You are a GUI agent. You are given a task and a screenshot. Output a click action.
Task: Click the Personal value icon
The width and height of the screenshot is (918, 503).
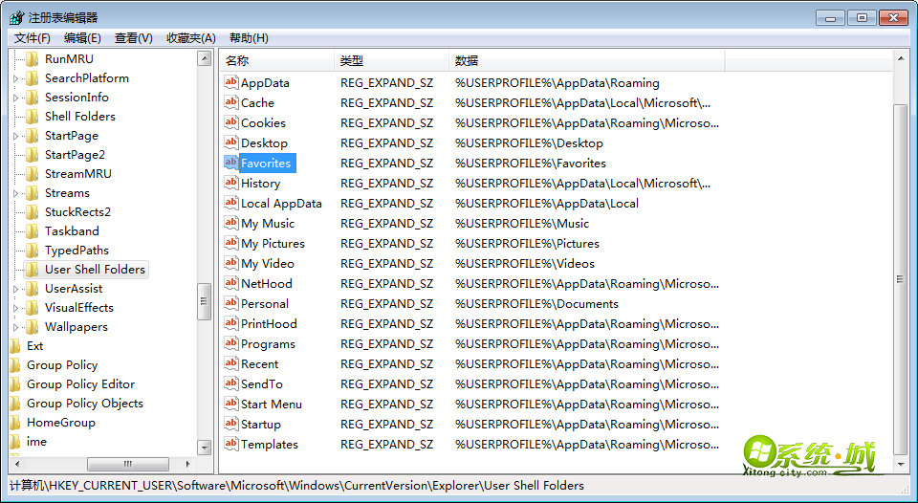[x=231, y=303]
